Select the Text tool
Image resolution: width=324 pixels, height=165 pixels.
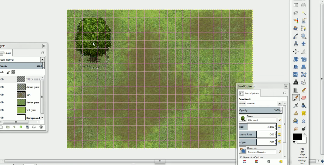tap(296, 82)
